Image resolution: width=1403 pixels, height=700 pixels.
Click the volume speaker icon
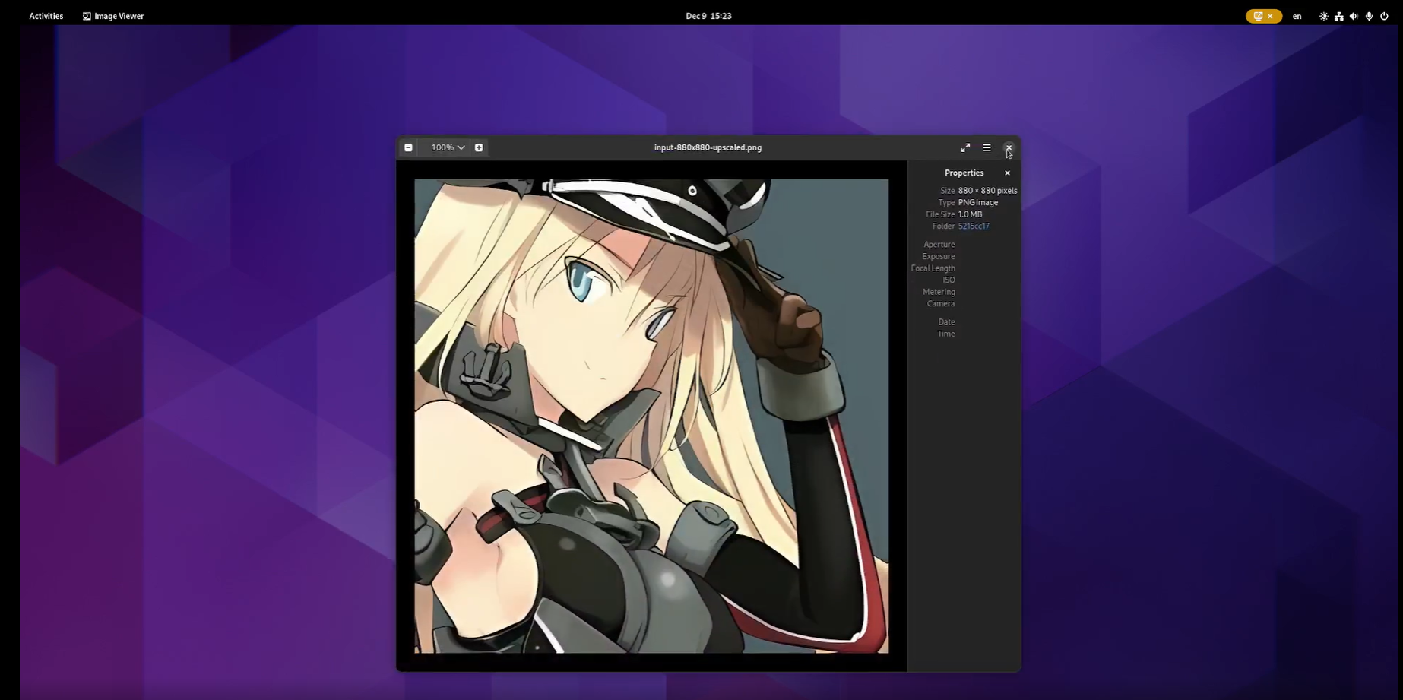point(1354,16)
